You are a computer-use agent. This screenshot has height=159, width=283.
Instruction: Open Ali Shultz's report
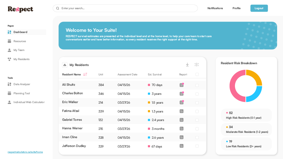pos(182,85)
